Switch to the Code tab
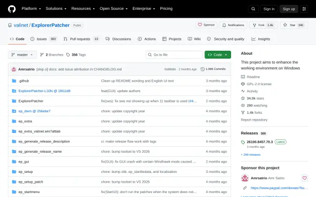The height and width of the screenshot is (197, 316). [17, 39]
